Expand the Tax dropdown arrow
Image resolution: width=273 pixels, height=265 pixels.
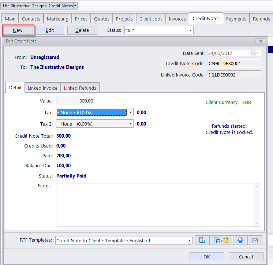click(x=130, y=112)
